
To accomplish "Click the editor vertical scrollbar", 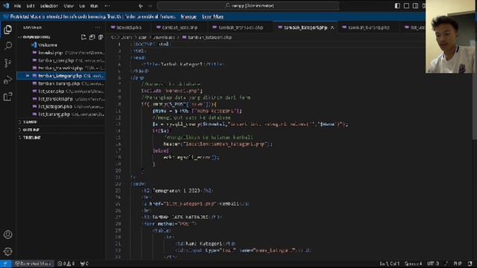I will [x=474, y=91].
